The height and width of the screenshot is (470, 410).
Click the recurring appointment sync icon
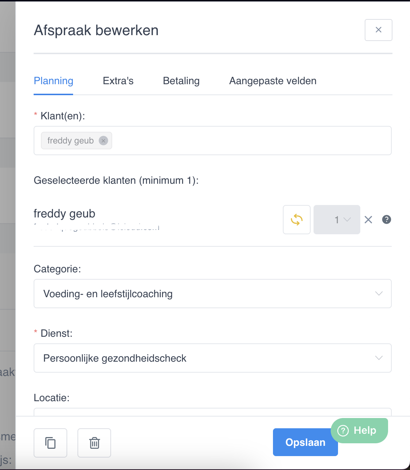coord(296,220)
